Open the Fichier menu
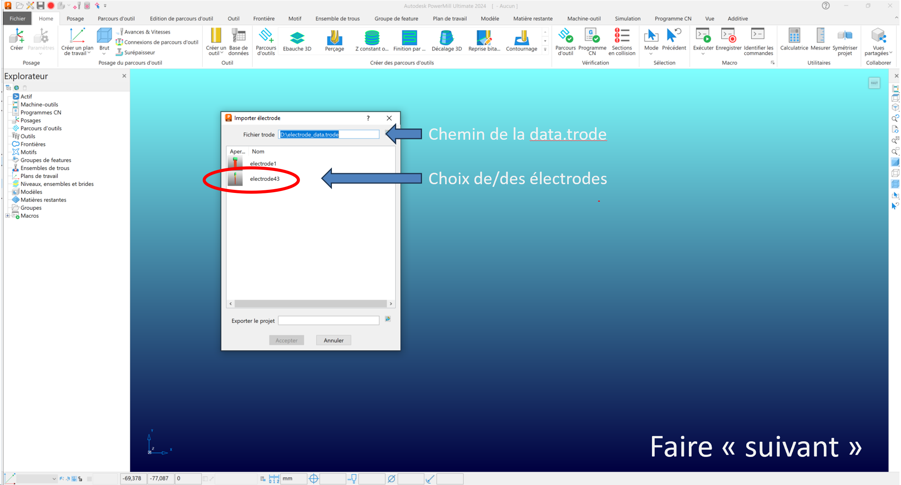This screenshot has width=901, height=485. (17, 19)
